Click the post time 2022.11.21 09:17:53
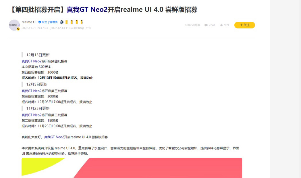Viewport: 301px width, 178px height. tap(34, 28)
